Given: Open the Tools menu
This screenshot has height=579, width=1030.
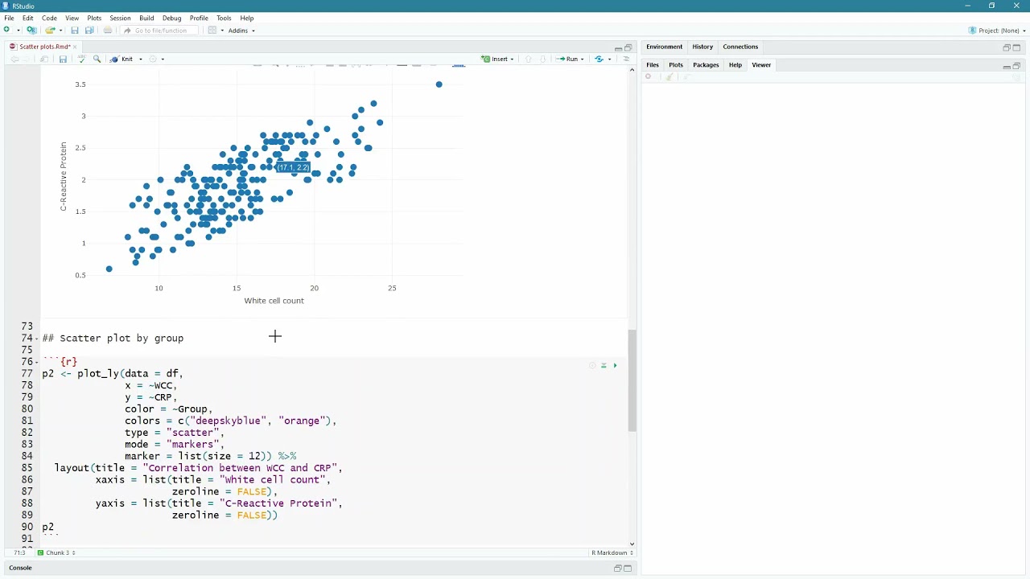Looking at the screenshot, I should pos(224,18).
